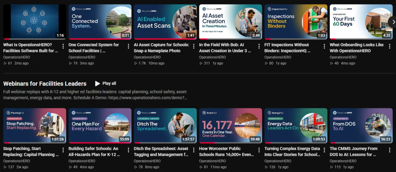Click the 78 views 8mo ago text
This screenshot has height=172, width=396.
(x=147, y=167)
